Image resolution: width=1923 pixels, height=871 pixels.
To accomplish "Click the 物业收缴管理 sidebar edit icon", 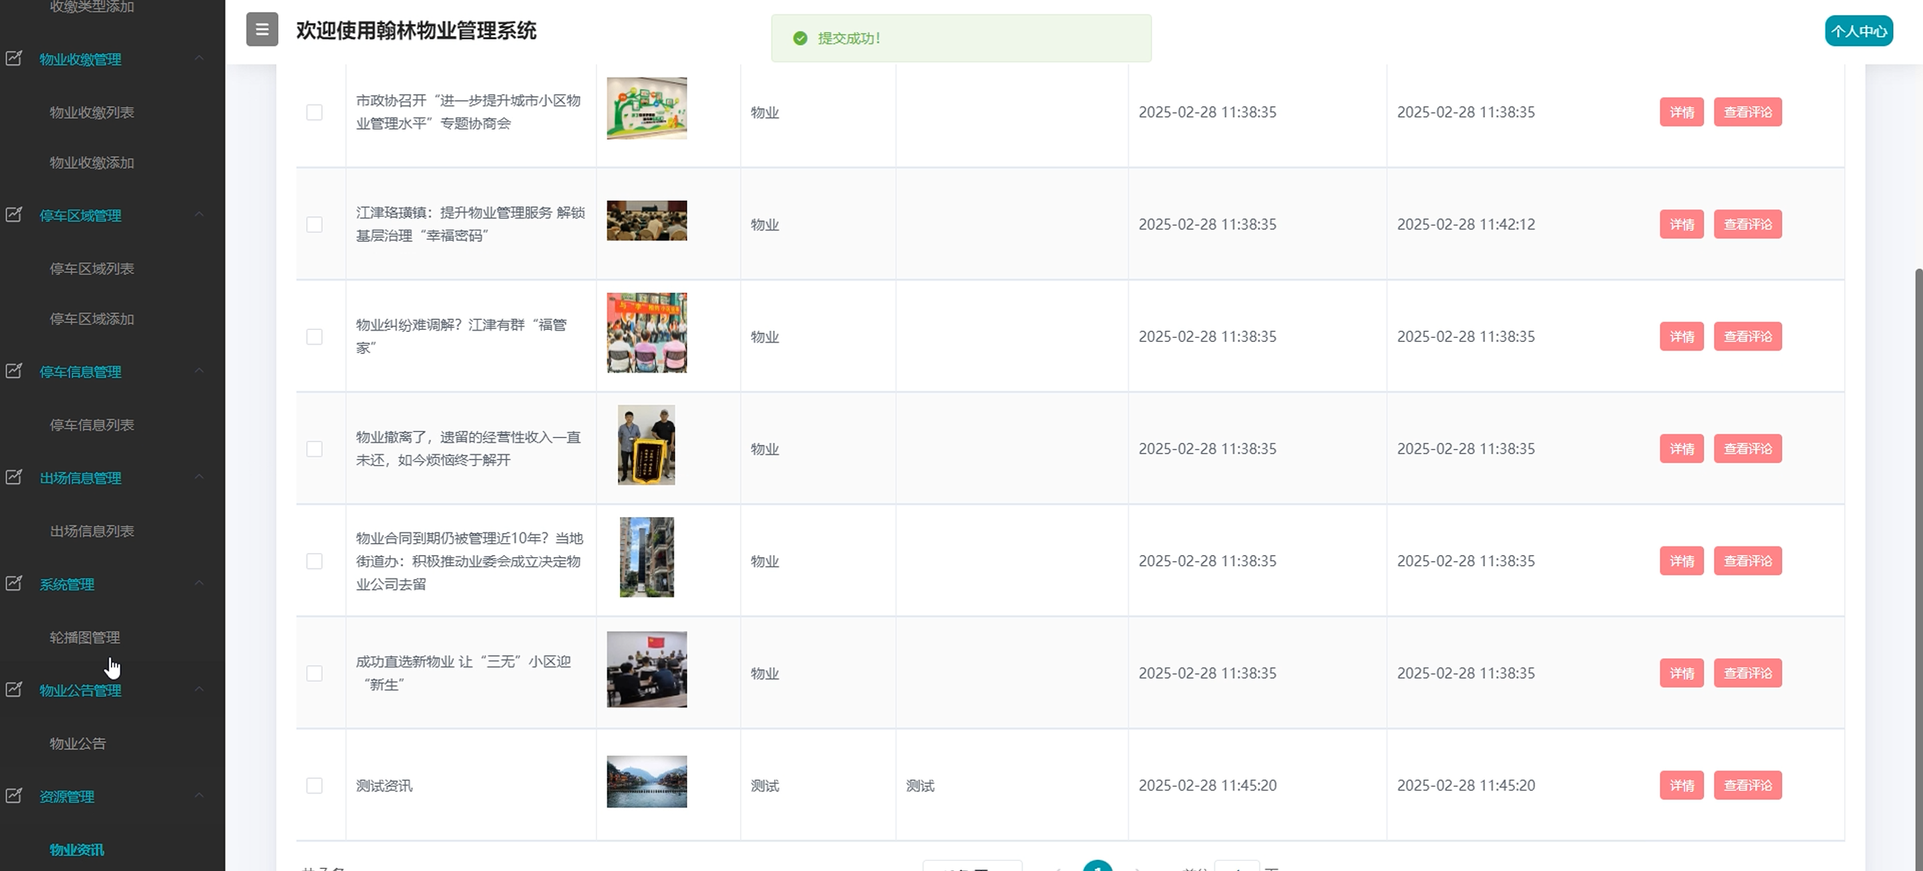I will 14,58.
